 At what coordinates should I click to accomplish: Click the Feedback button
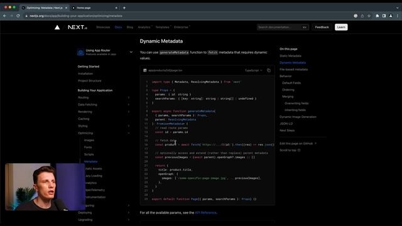[322, 27]
